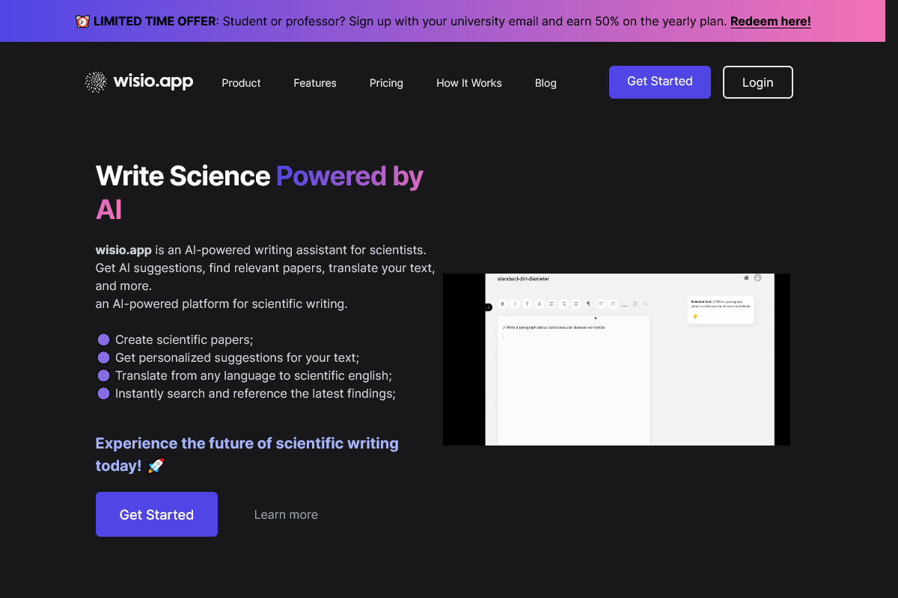The width and height of the screenshot is (898, 598).
Task: Open the Pricing navigation item
Action: click(386, 83)
